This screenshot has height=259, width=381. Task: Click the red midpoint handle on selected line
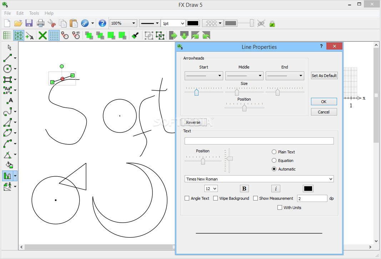62,79
